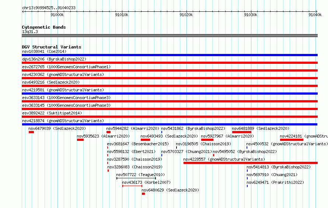Open nsv5495052 (ByrskaBishop2022) variant

(x=245, y=152)
